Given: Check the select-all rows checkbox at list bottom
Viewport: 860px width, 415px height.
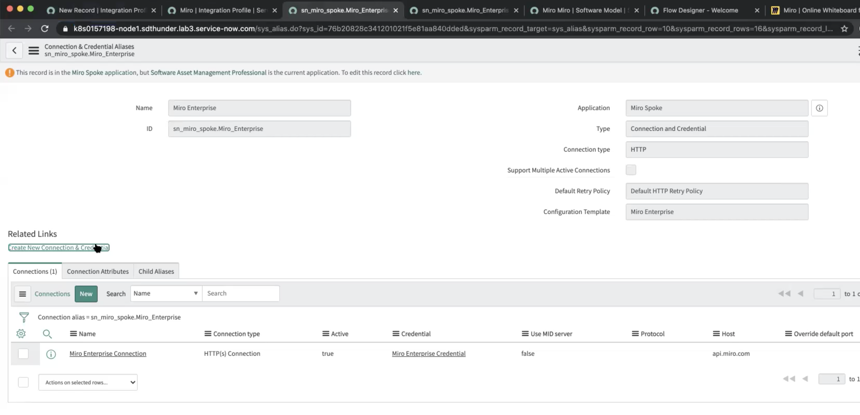Looking at the screenshot, I should tap(23, 382).
